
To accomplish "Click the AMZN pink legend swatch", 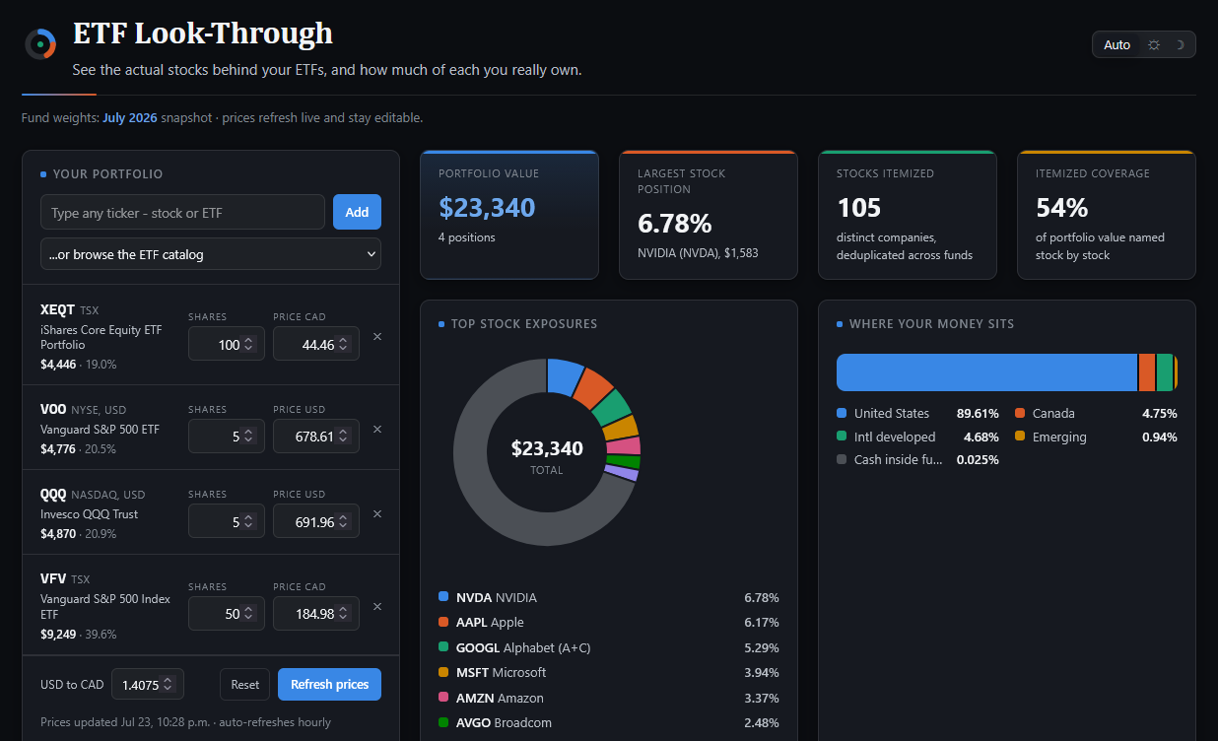I will pyautogui.click(x=443, y=698).
